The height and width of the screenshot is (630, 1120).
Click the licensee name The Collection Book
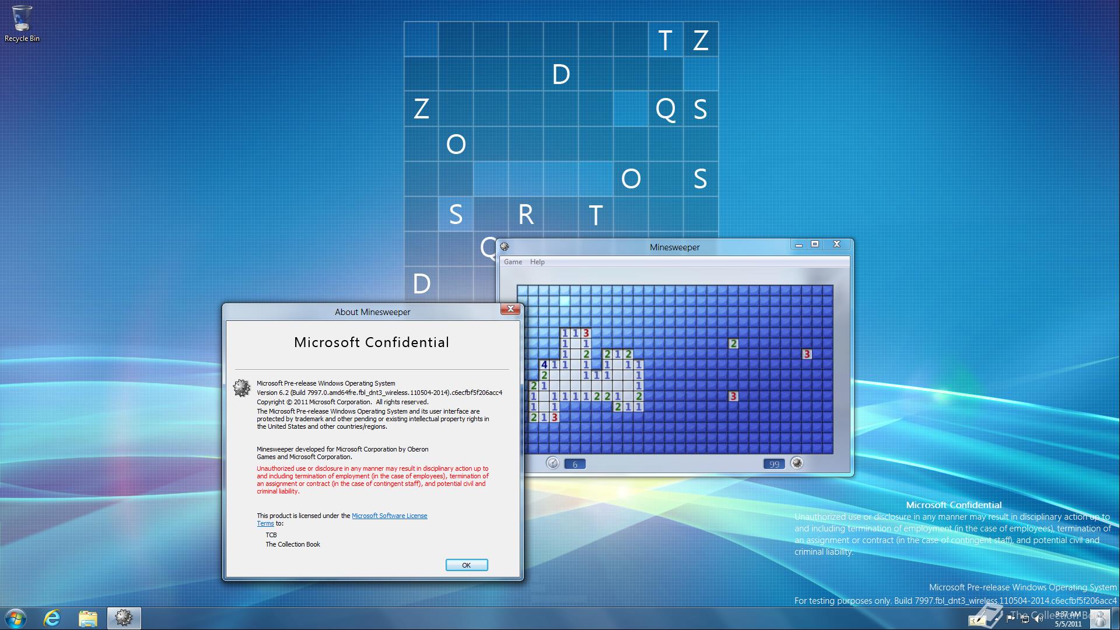coord(293,544)
